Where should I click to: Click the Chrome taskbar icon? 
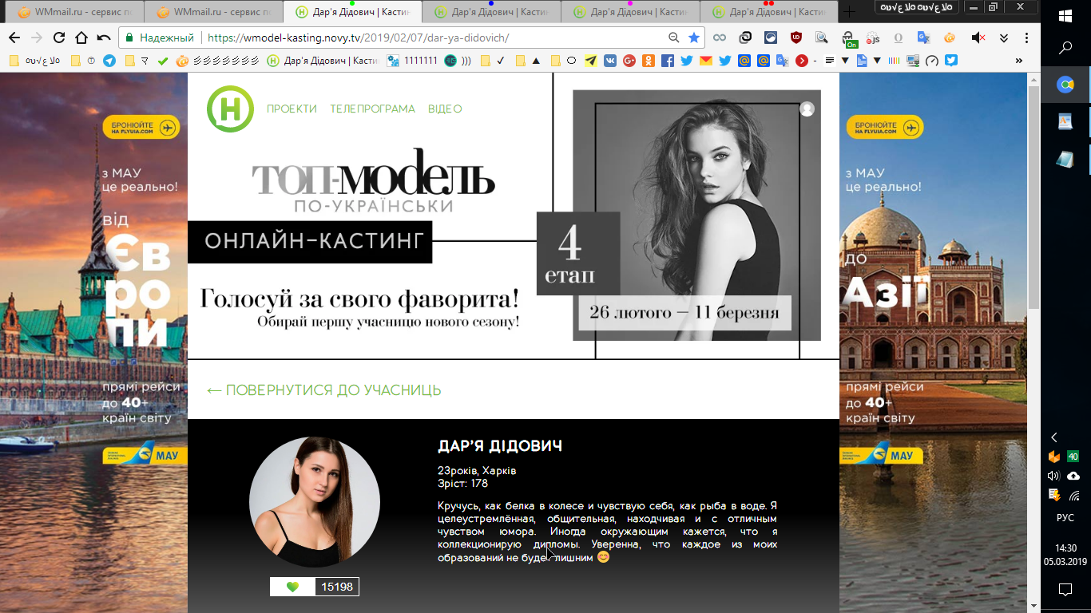(1065, 85)
